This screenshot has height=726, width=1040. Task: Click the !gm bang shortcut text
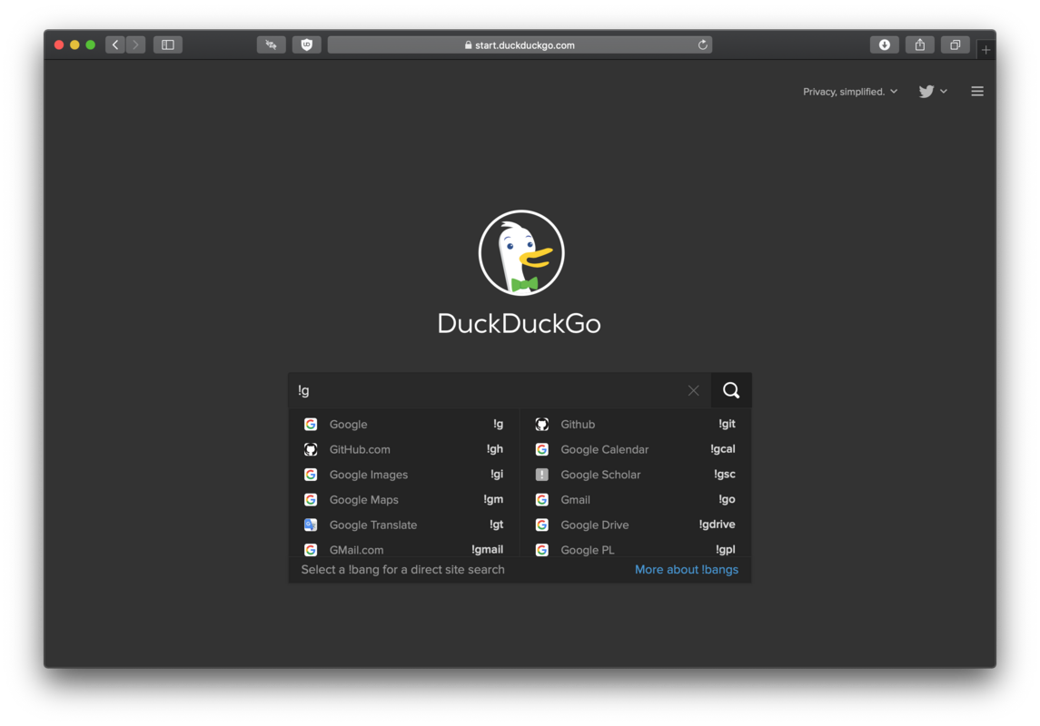(x=493, y=499)
